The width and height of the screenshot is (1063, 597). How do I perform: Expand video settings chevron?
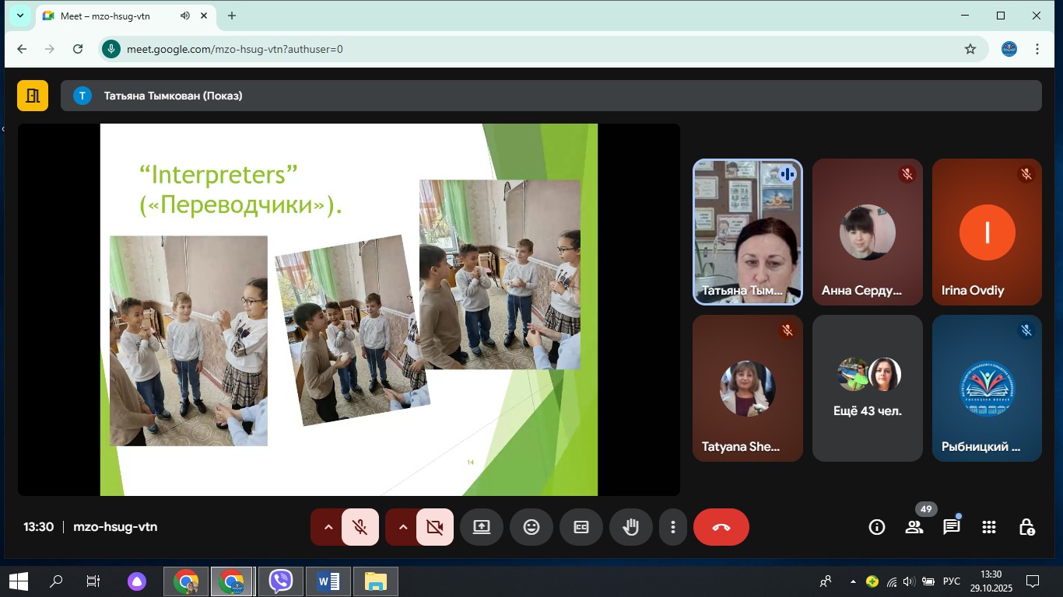(403, 527)
